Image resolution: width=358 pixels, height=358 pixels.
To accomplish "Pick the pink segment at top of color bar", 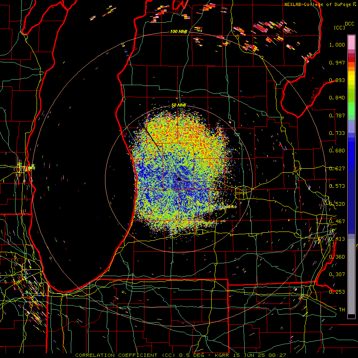I will click(x=351, y=43).
